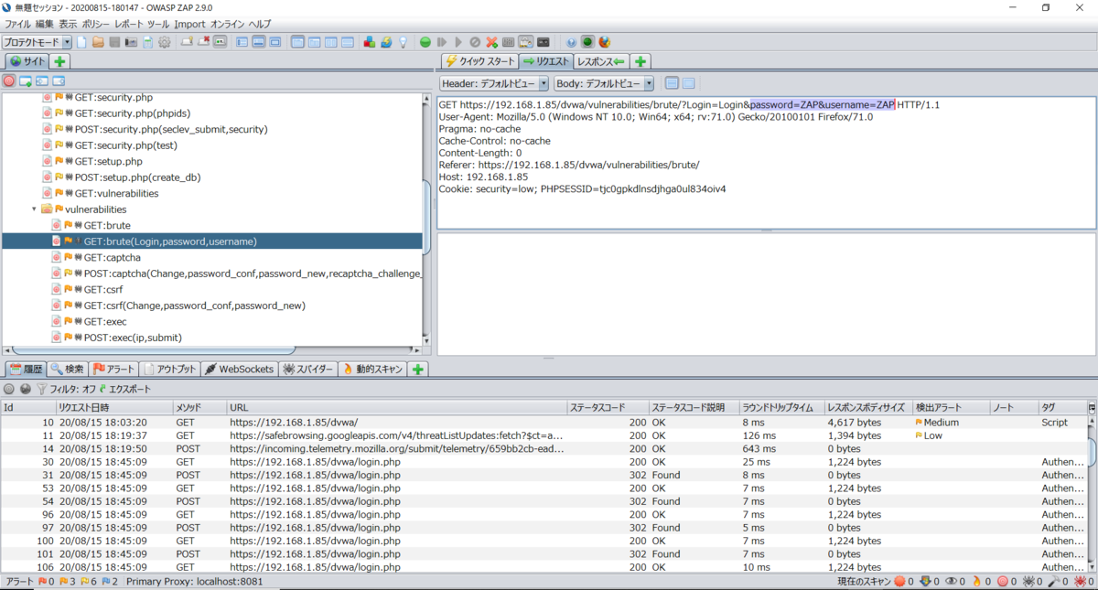Click the ラウンドトリップタイム column header
The height and width of the screenshot is (590, 1098).
(x=780, y=407)
